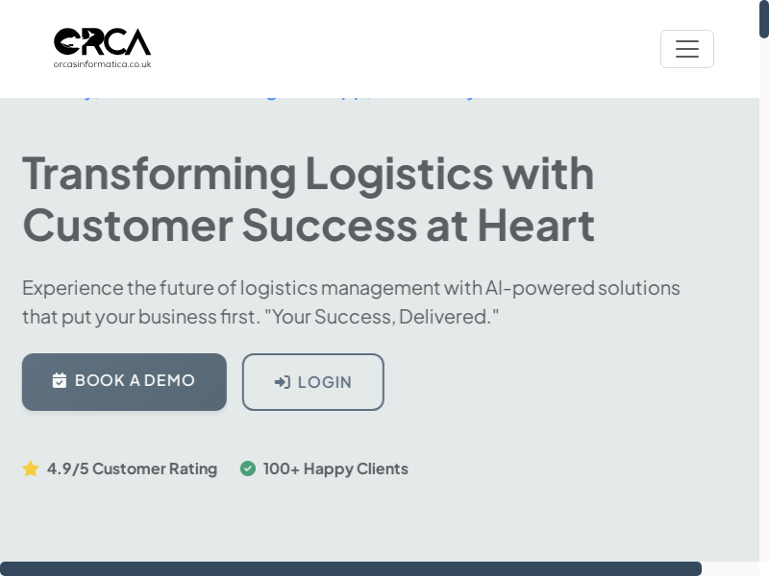Click the vertical scrollbar thumb
769x576 pixels.
tap(764, 19)
